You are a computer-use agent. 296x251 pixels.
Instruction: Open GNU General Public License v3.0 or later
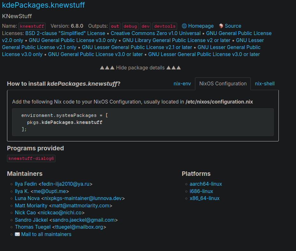click(95, 54)
